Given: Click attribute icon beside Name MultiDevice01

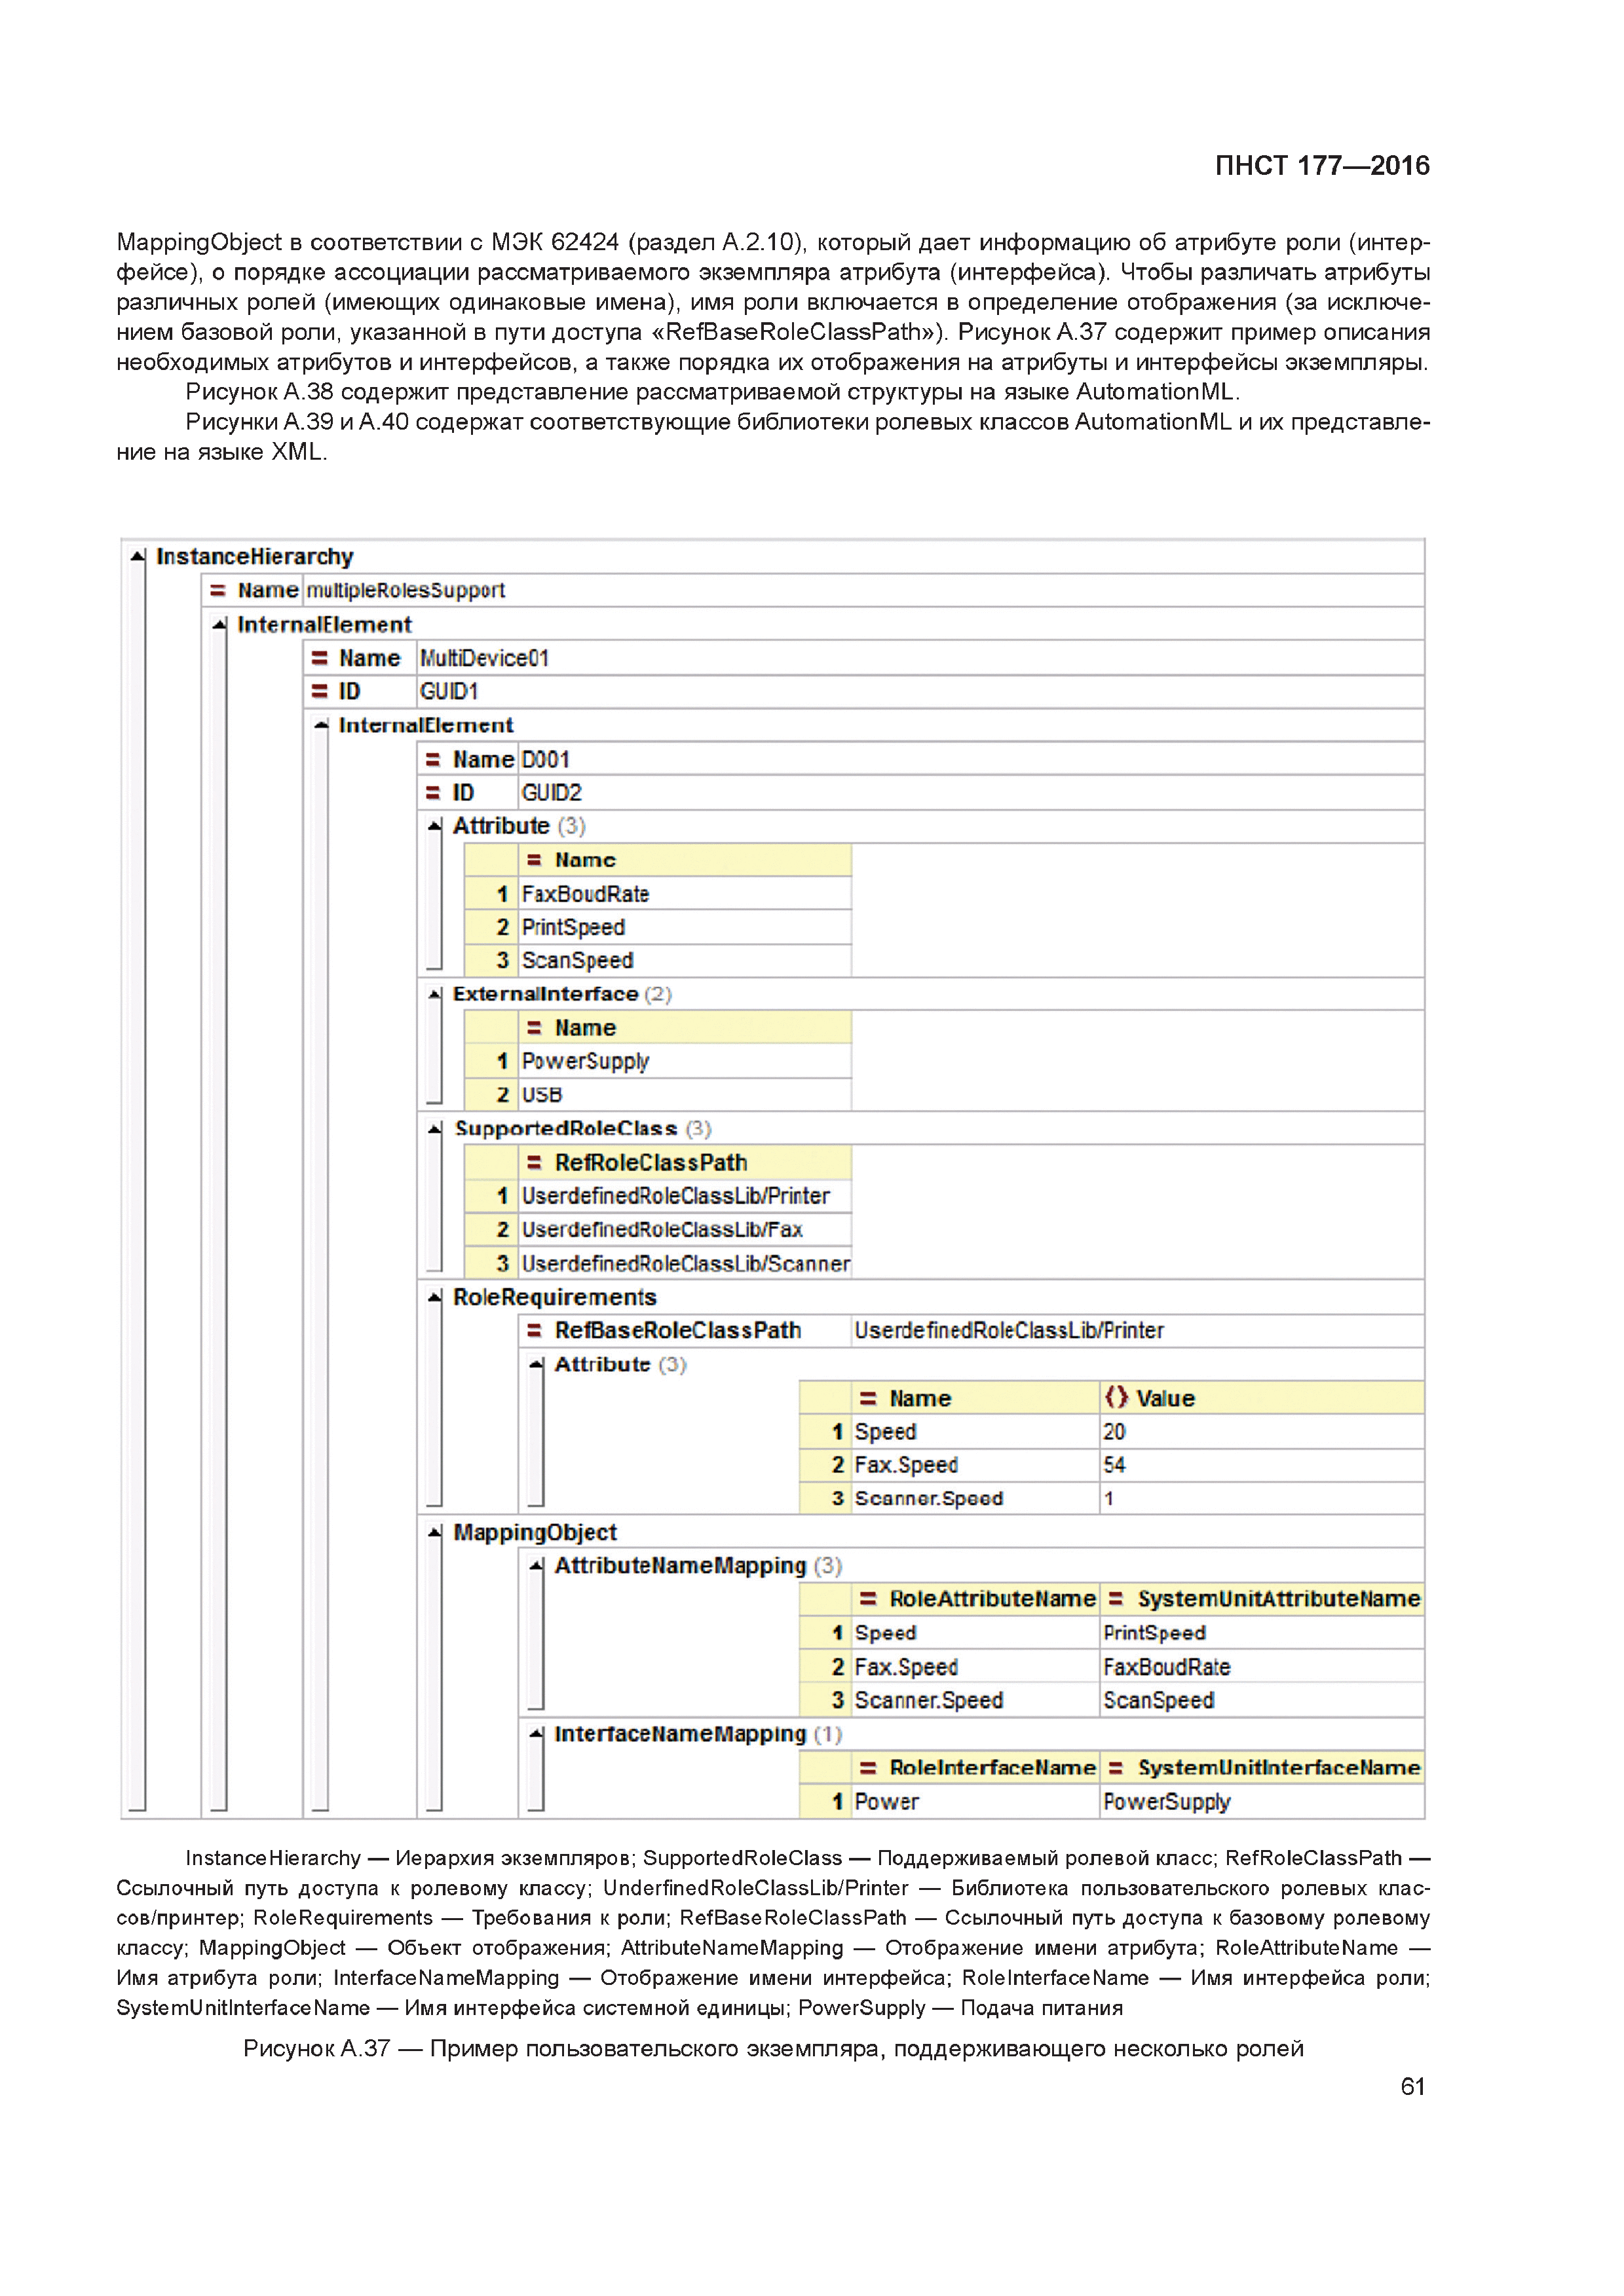Looking at the screenshot, I should 319,658.
